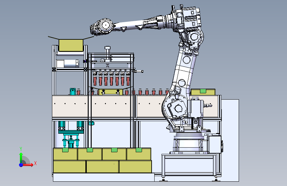Click the blue Z axis ball of the triad

click(x=21, y=165)
